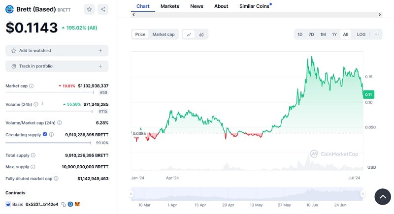
Task: Select the 7D time range
Action: (311, 34)
